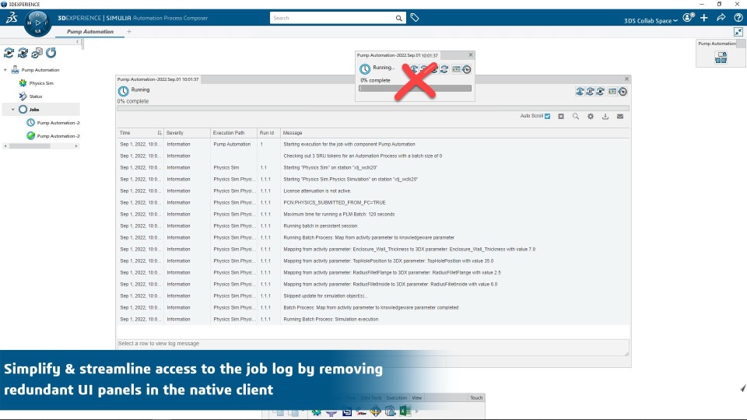Screen dimensions: 747x420
Task: Open the View tab in the bottom action bar
Action: (x=417, y=397)
